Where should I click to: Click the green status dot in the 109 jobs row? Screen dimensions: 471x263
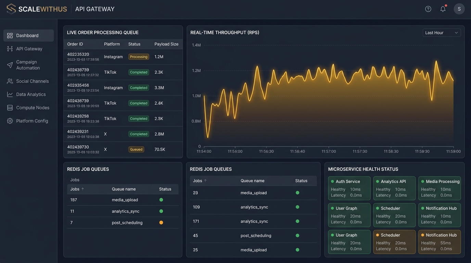297,207
